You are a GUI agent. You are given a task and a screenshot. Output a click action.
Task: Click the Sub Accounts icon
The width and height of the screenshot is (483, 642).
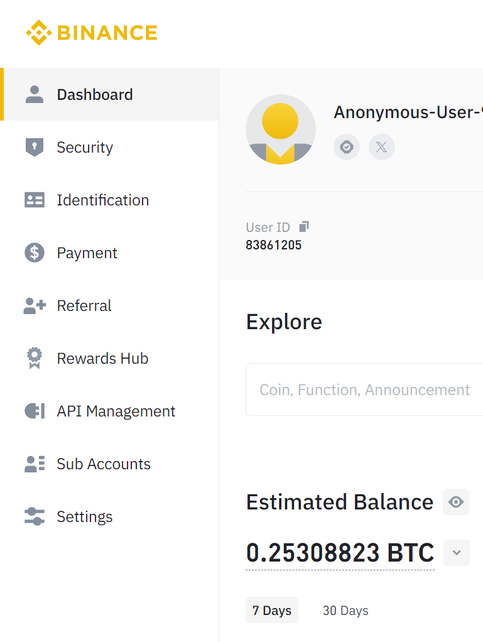pos(35,464)
